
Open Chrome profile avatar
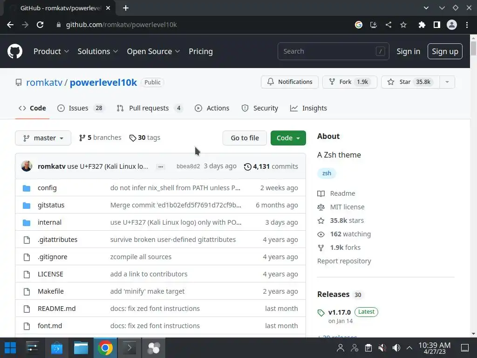452,25
